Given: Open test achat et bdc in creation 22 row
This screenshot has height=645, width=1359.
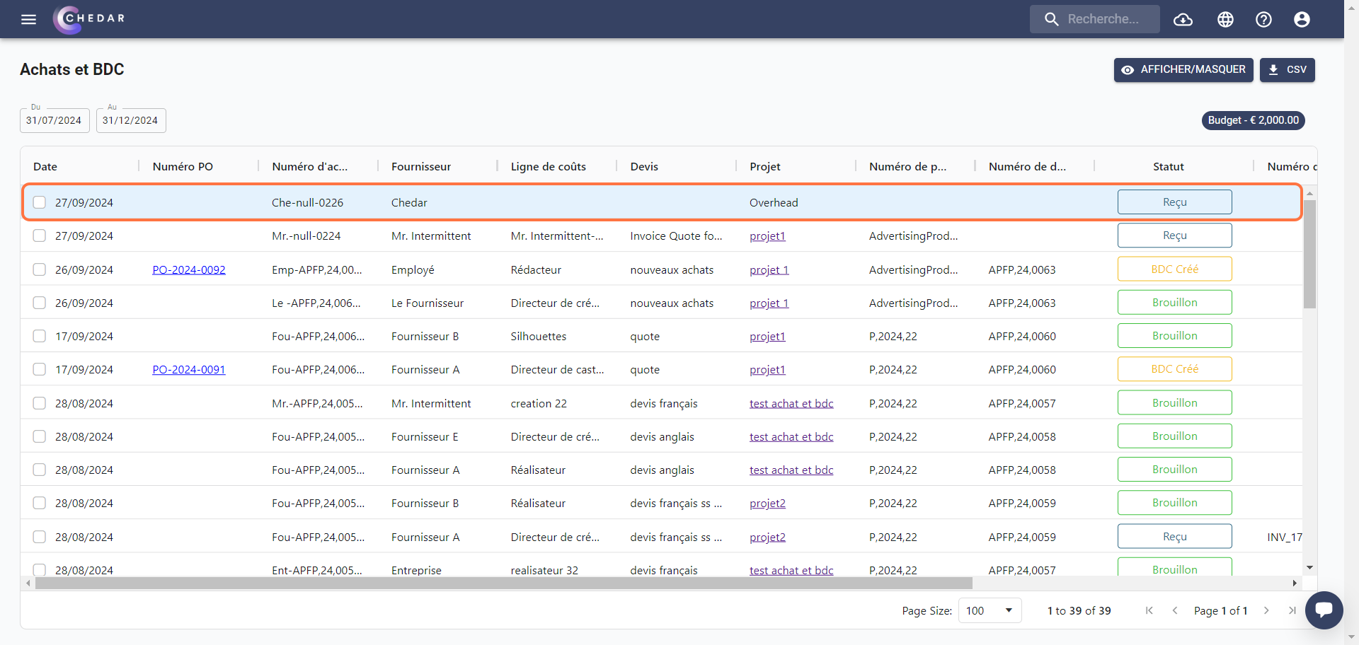Looking at the screenshot, I should pos(791,403).
